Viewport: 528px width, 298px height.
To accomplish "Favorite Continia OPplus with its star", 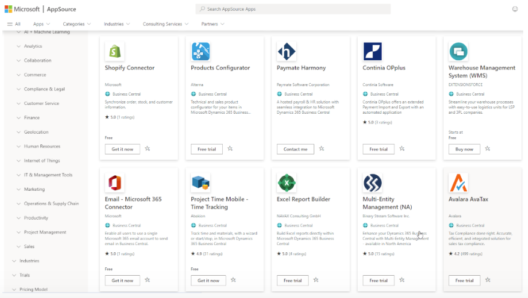I will pos(402,149).
